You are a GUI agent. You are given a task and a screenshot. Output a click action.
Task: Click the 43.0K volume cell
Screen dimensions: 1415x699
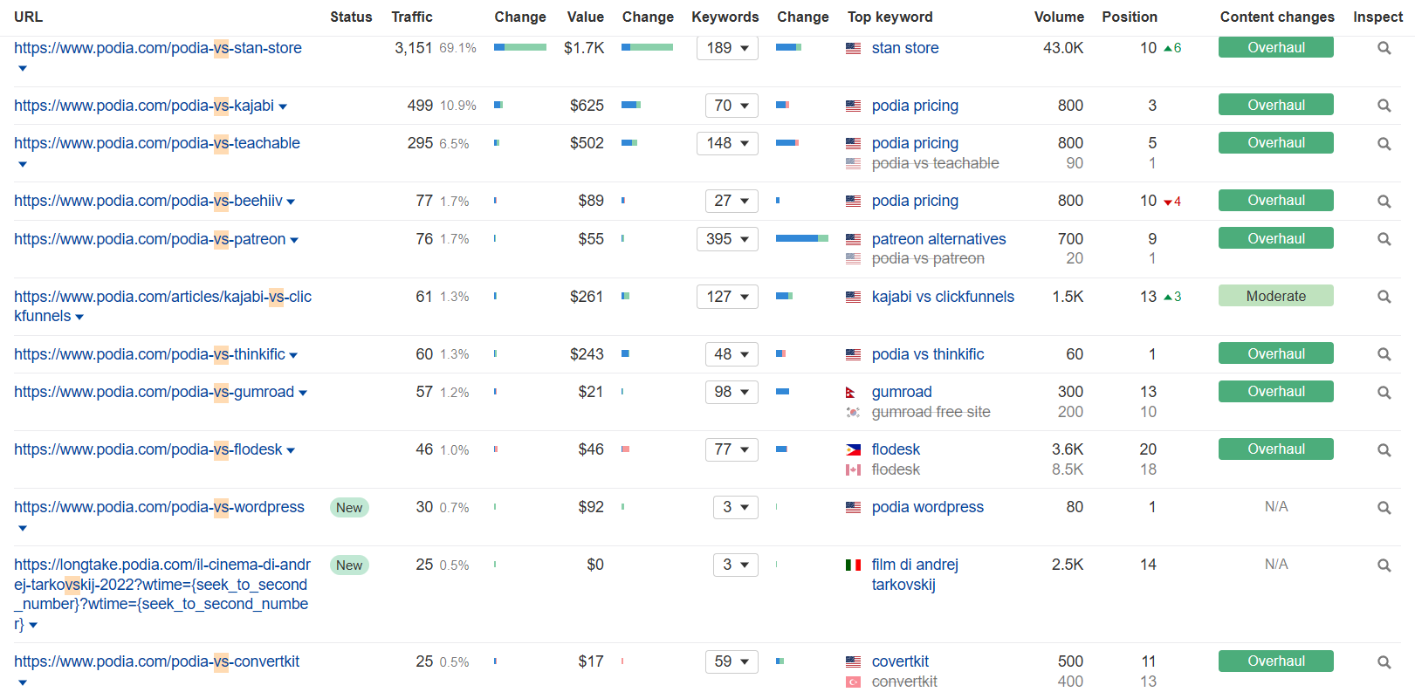1063,48
